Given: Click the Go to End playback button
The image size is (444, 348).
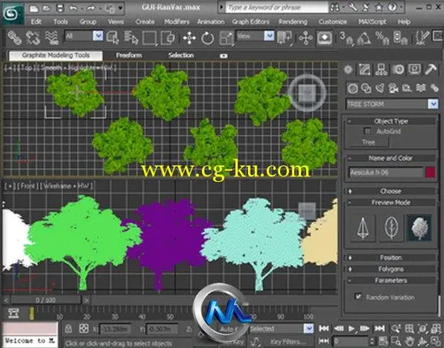Looking at the screenshot, I should pos(380,328).
